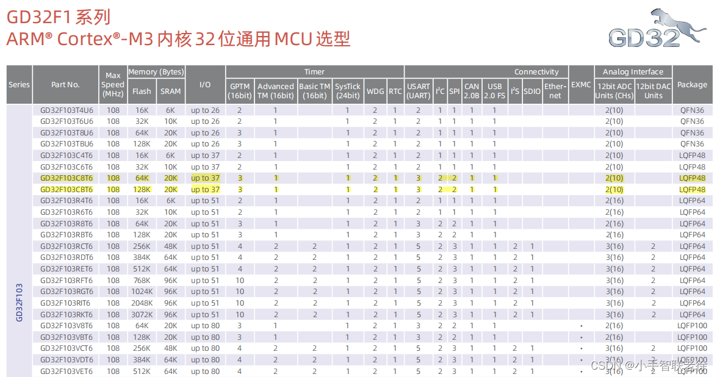Select part number GD32F103RKT6
This screenshot has width=717, height=377.
click(x=67, y=314)
